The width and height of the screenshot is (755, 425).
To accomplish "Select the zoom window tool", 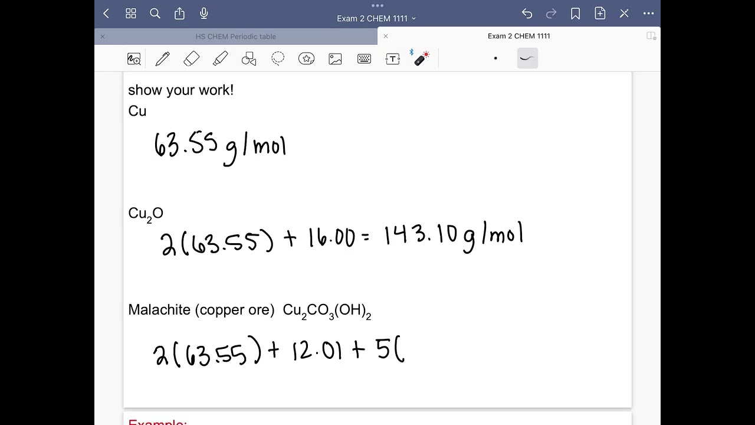I will [134, 59].
